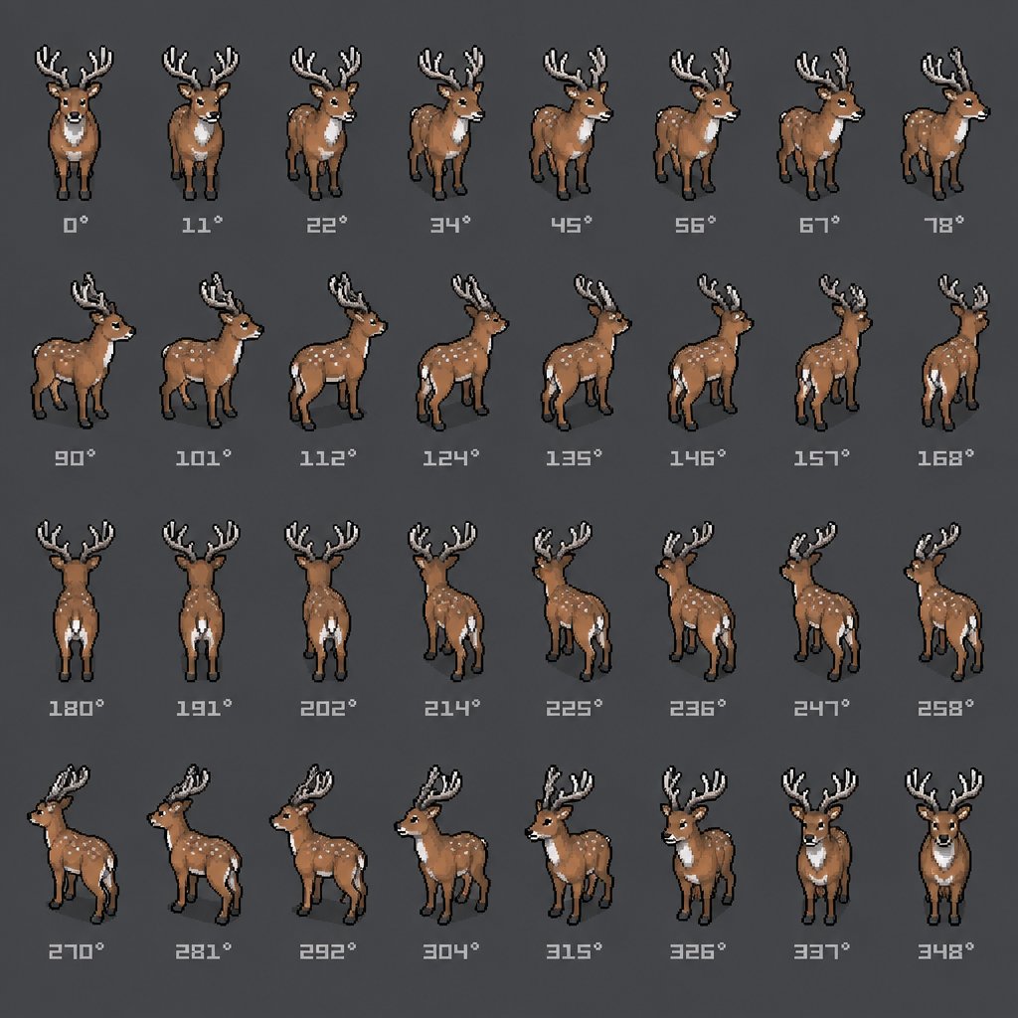
Task: Select the 304° deer sprite
Action: 443,845
